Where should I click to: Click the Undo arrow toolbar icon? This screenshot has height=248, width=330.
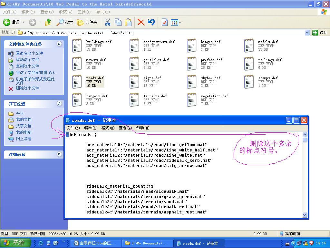tap(151, 22)
